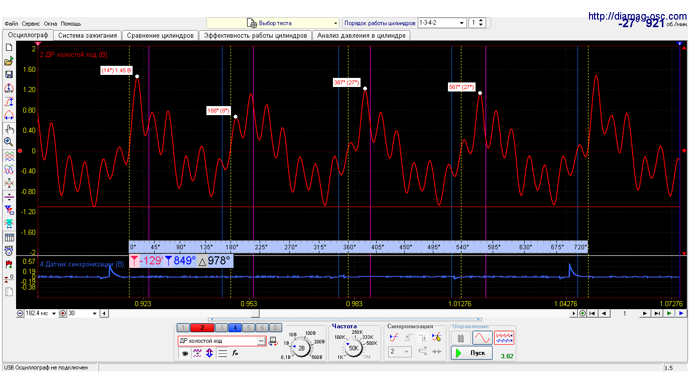
Task: Click the minus zoom-out button beside 182.4 мс
Action: click(x=20, y=313)
